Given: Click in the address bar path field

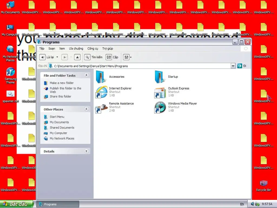Looking at the screenshot, I should click(140, 66).
